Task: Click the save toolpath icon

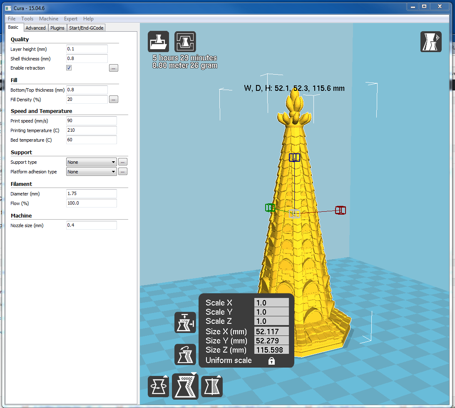Action: 185,41
